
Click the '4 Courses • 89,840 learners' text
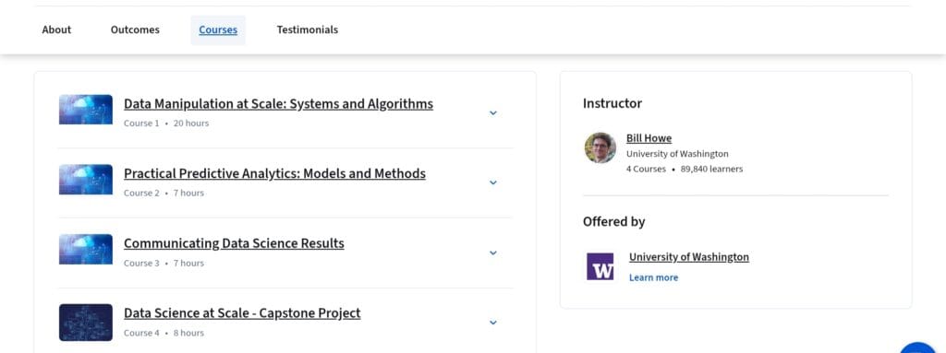(685, 170)
